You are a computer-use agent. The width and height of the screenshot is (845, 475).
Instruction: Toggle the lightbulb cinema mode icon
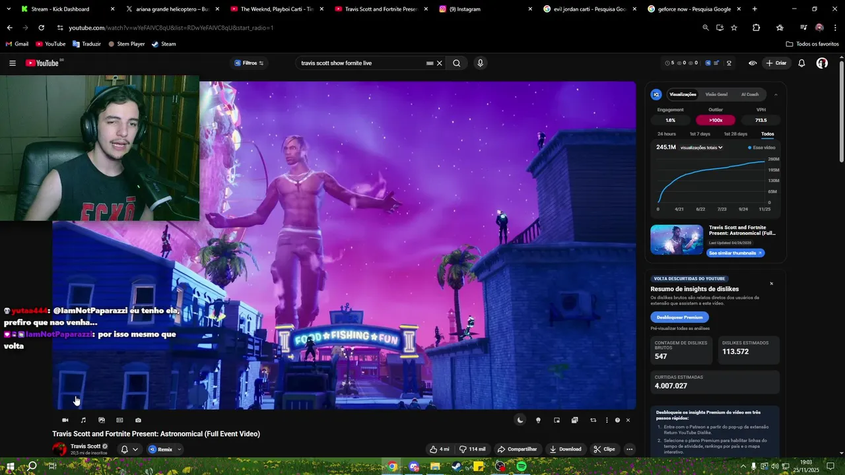pos(538,420)
